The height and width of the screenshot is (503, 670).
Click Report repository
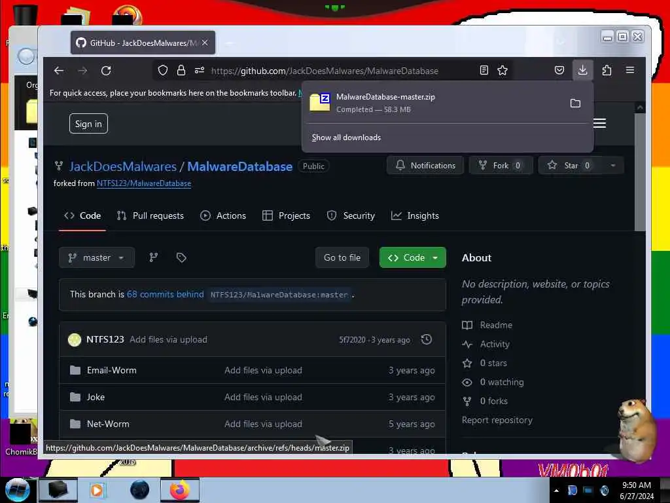[x=497, y=420]
